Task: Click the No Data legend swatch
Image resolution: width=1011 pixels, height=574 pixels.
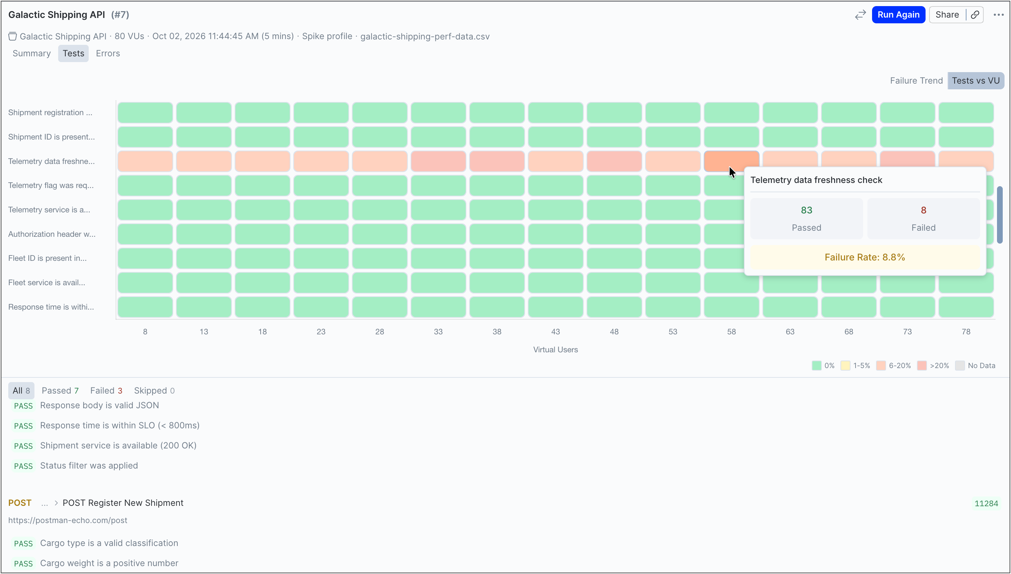Action: (x=960, y=366)
